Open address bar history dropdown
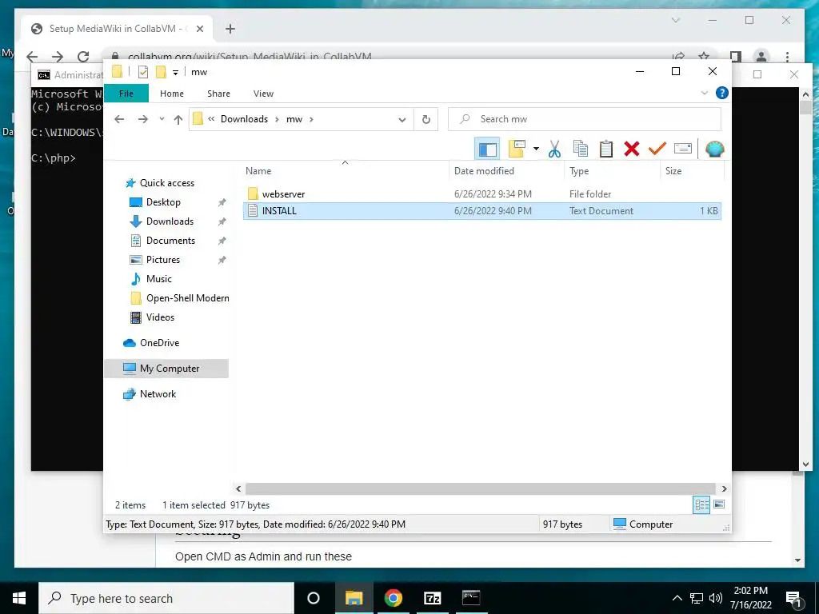This screenshot has height=614, width=819. [x=402, y=119]
